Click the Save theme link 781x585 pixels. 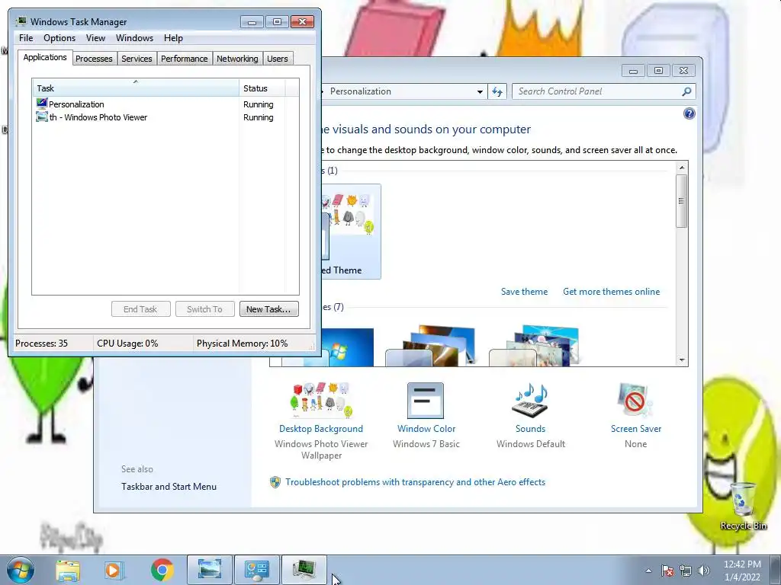pos(524,292)
